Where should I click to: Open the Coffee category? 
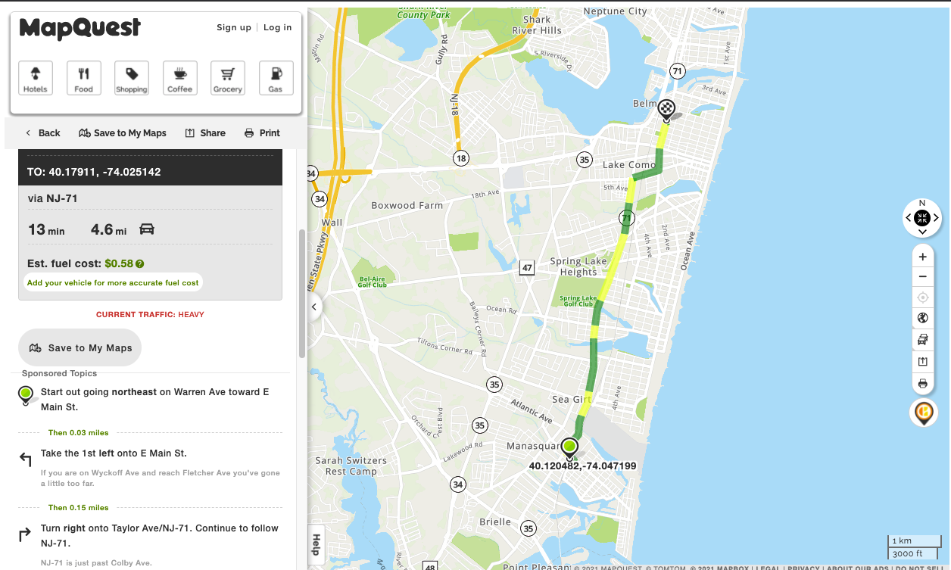pos(179,78)
